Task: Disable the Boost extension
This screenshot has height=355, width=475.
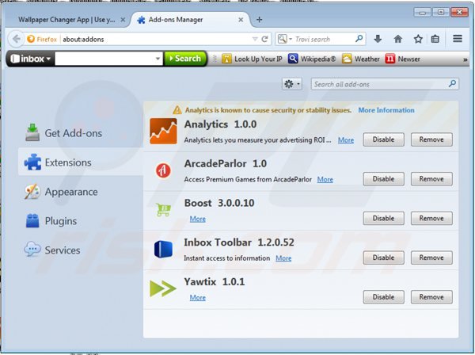Action: (x=383, y=218)
